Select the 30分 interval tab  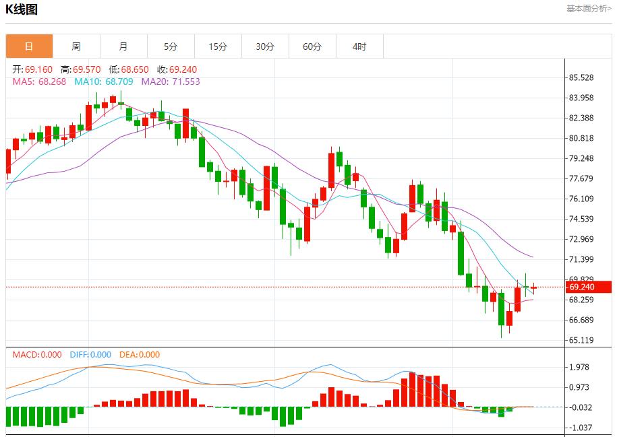(265, 46)
